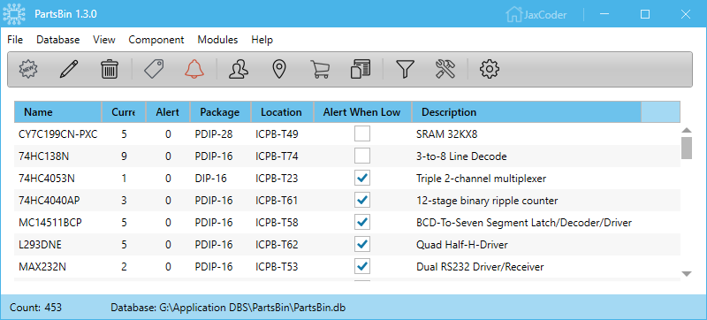Click the Database path in status bar
This screenshot has height=320, width=707.
228,308
